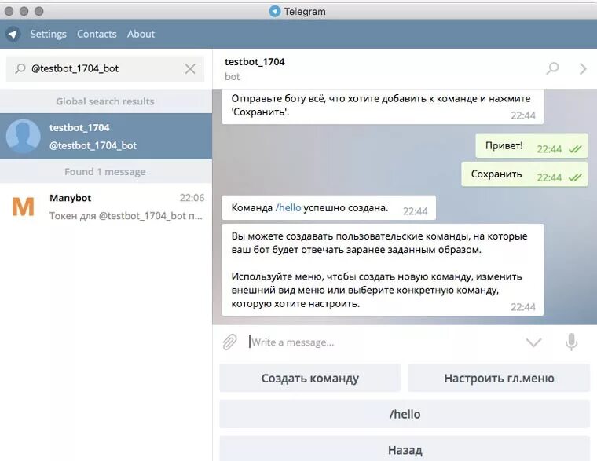Click the Назад button
Image resolution: width=597 pixels, height=461 pixels.
pos(405,449)
